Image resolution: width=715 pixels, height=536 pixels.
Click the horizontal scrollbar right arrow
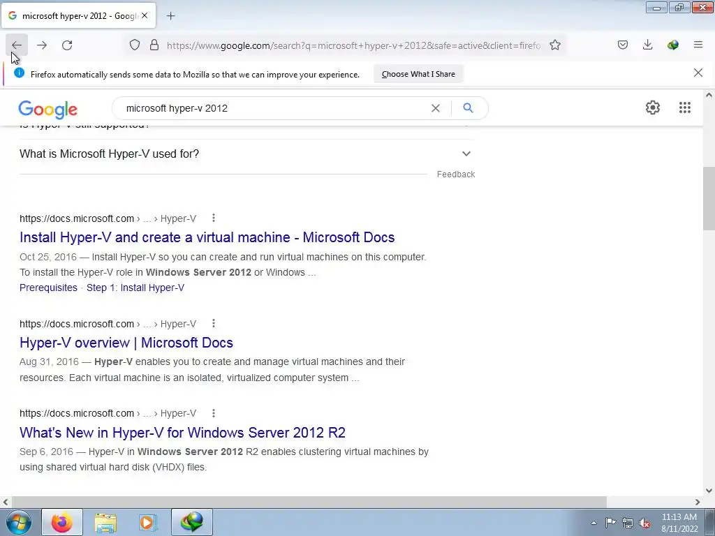[x=698, y=502]
